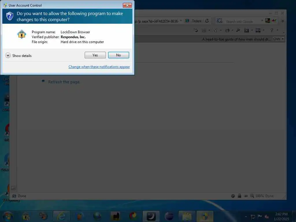This screenshot has height=222, width=296.
Task: Click the small panel icon above status bar
Action: 13,188
